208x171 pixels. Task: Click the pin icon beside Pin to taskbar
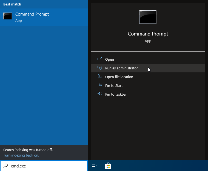point(100,94)
